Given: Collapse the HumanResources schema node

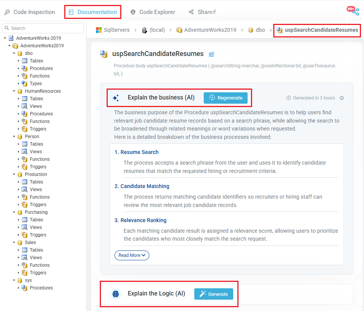Looking at the screenshot, I should 14,91.
